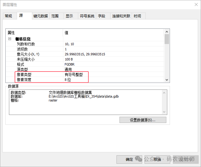Click the property table scrollbar thumb
201x167 pixels.
pyautogui.click(x=167, y=39)
